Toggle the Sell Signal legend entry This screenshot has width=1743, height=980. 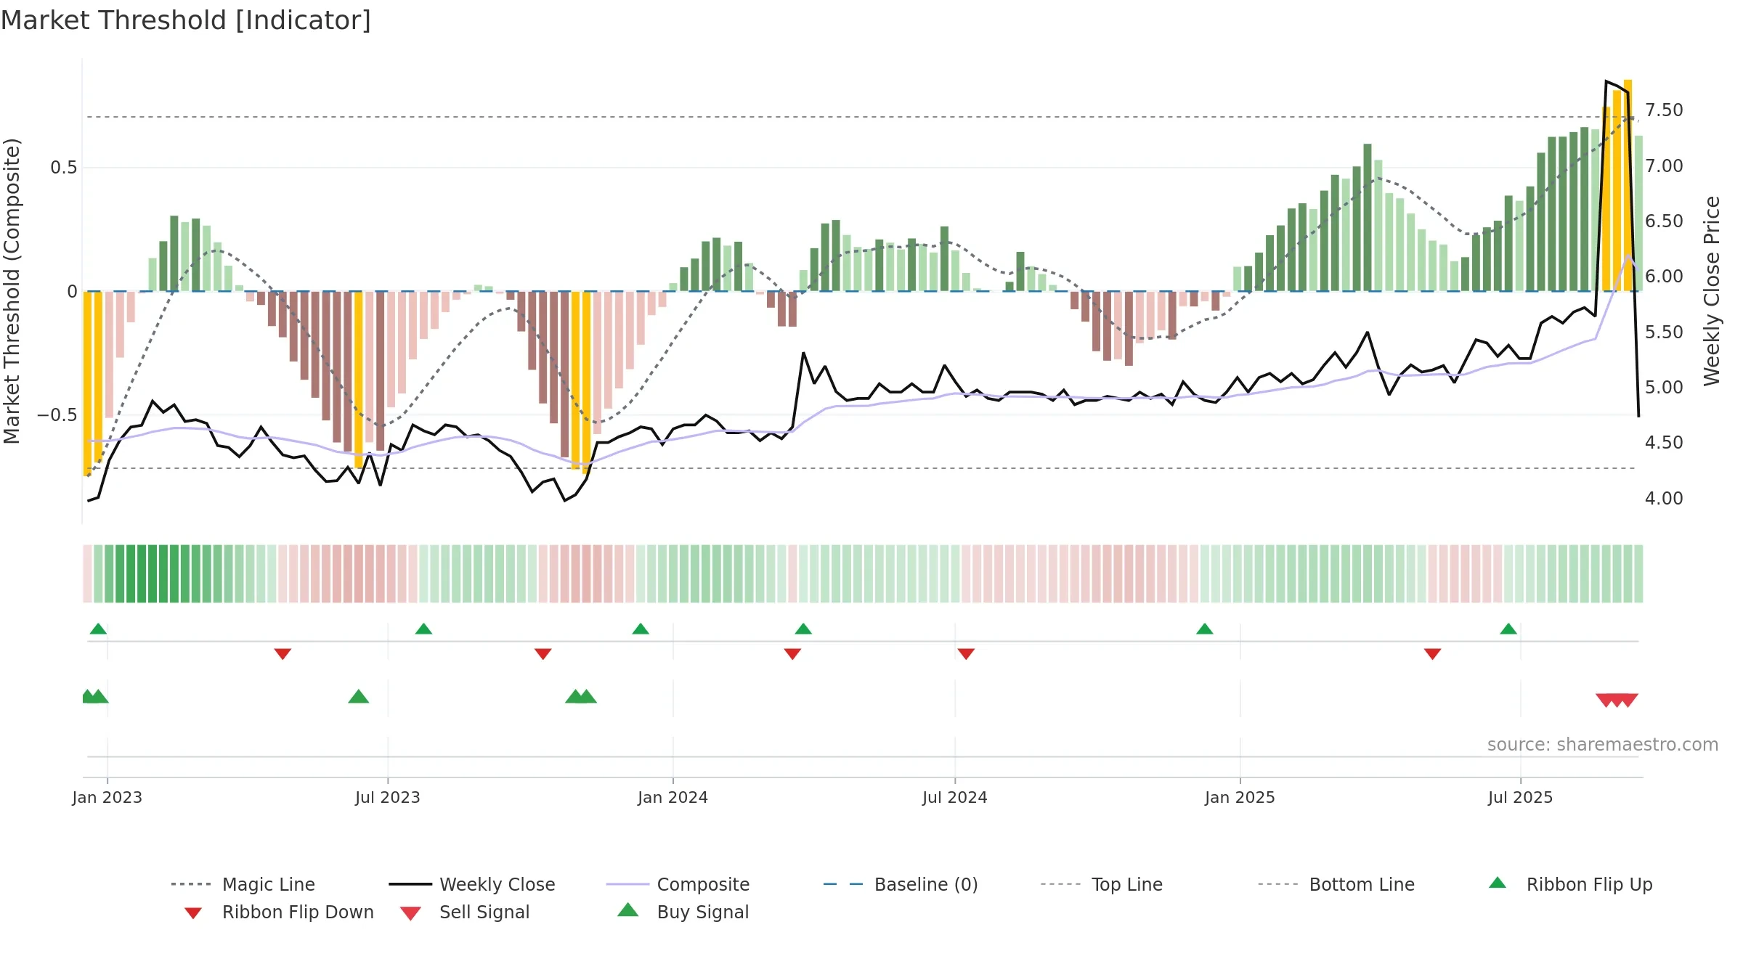[465, 912]
